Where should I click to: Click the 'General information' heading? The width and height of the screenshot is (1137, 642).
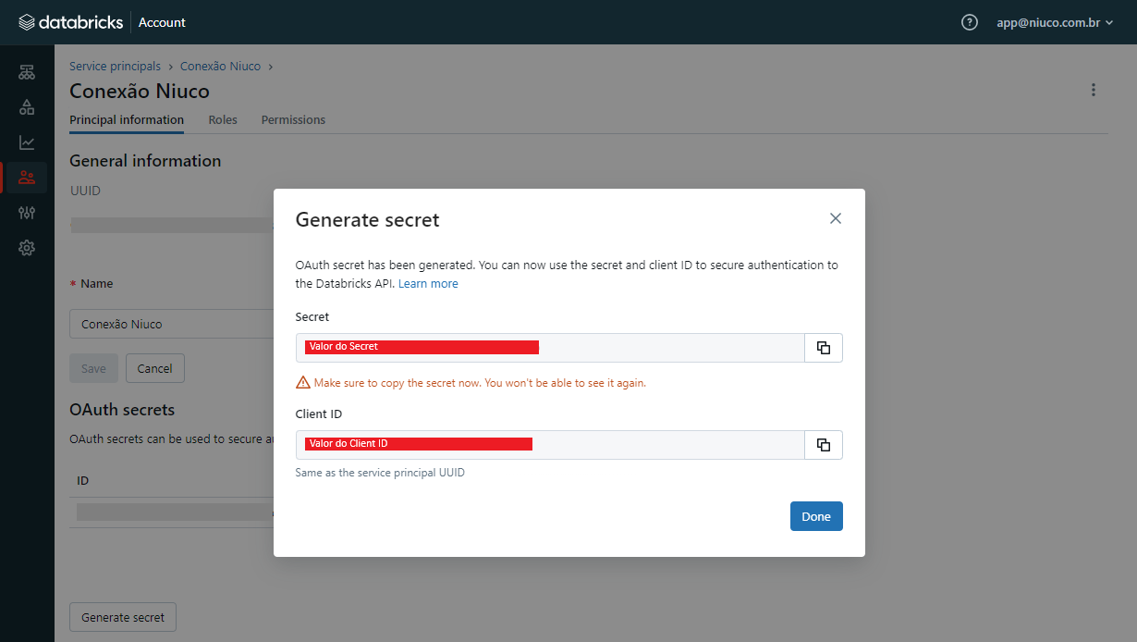[x=145, y=161]
